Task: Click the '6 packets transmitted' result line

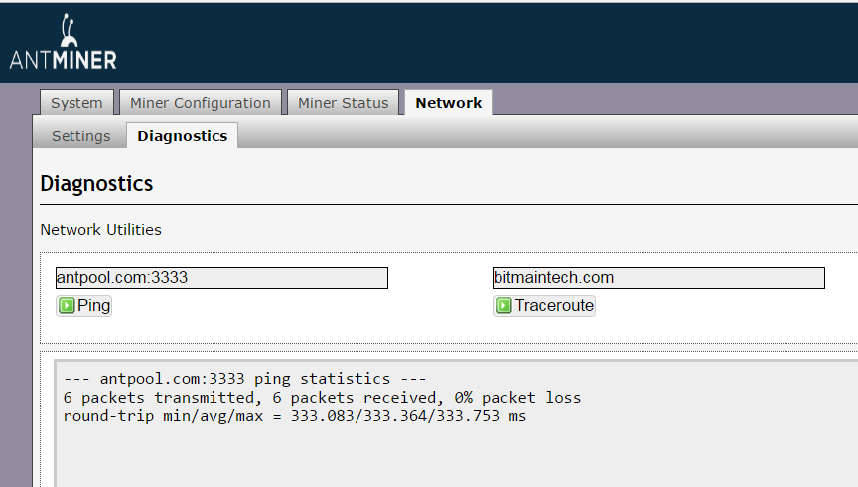Action: pos(322,398)
